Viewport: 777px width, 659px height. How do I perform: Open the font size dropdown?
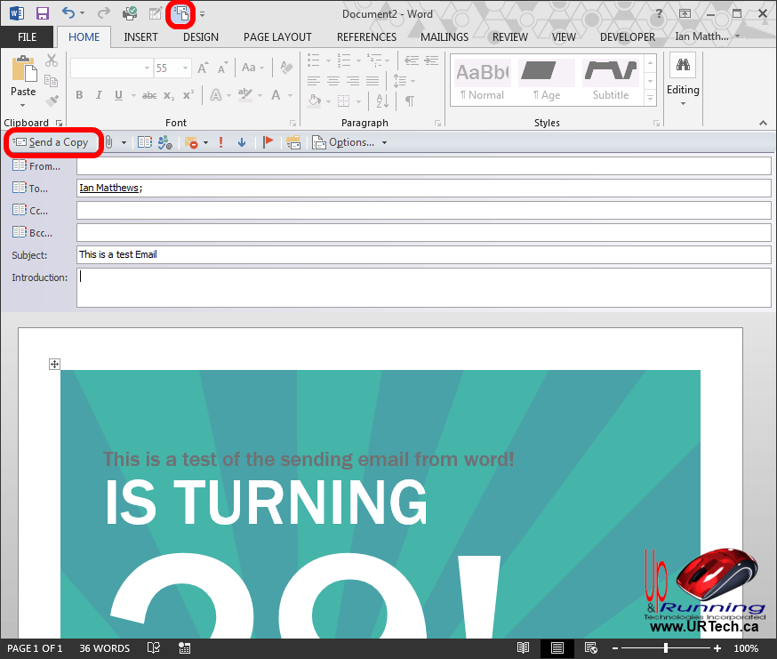(x=185, y=68)
